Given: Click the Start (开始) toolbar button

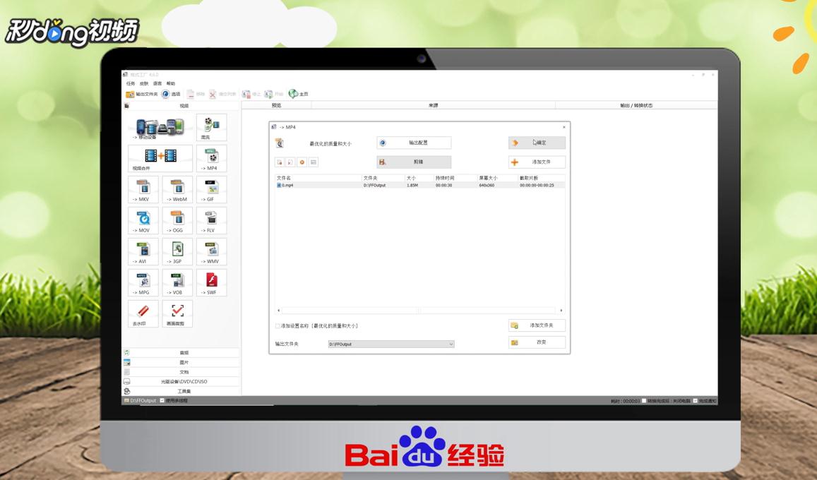Looking at the screenshot, I should point(274,94).
